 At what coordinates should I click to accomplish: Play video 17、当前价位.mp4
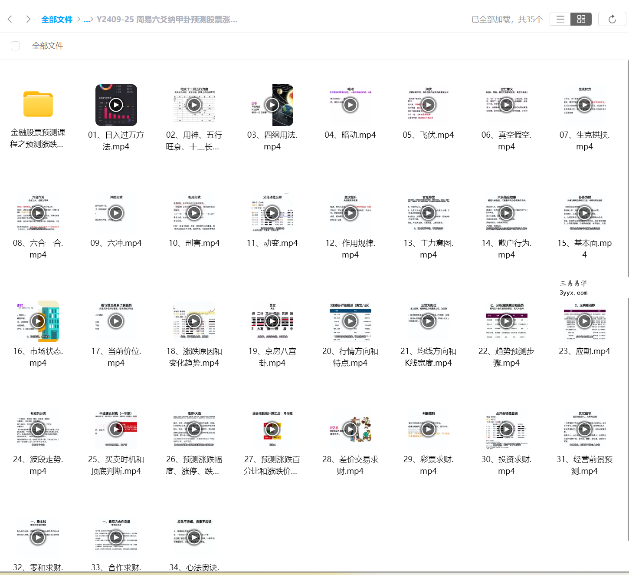[x=116, y=321]
